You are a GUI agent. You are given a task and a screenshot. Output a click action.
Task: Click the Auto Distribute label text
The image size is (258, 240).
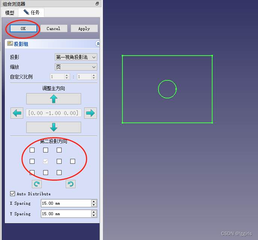click(x=33, y=194)
